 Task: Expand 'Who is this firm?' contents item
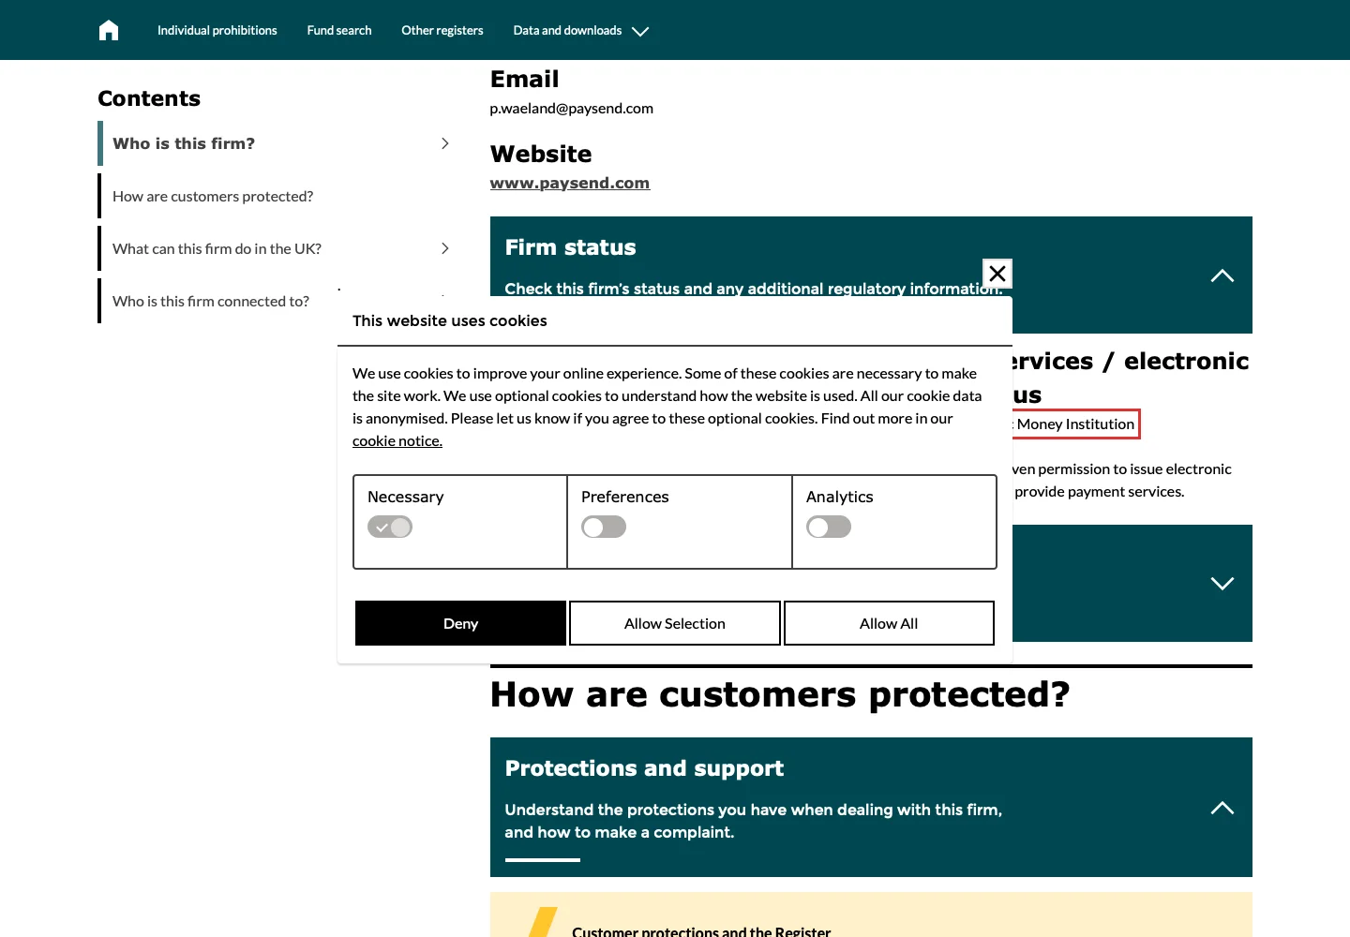445,143
